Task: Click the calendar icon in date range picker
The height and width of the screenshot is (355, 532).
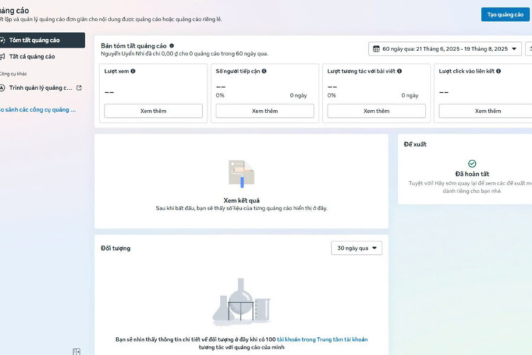Action: click(x=376, y=49)
